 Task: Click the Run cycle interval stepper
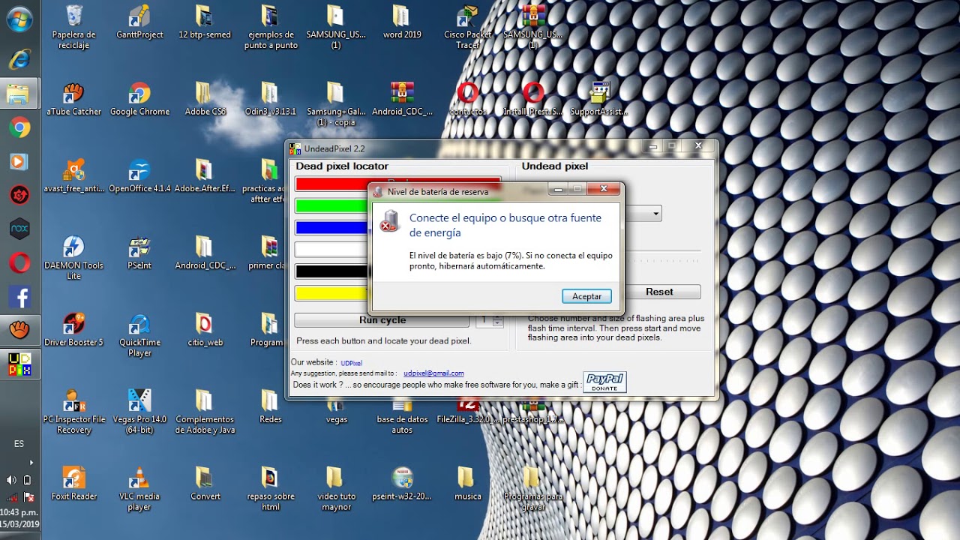coord(497,320)
